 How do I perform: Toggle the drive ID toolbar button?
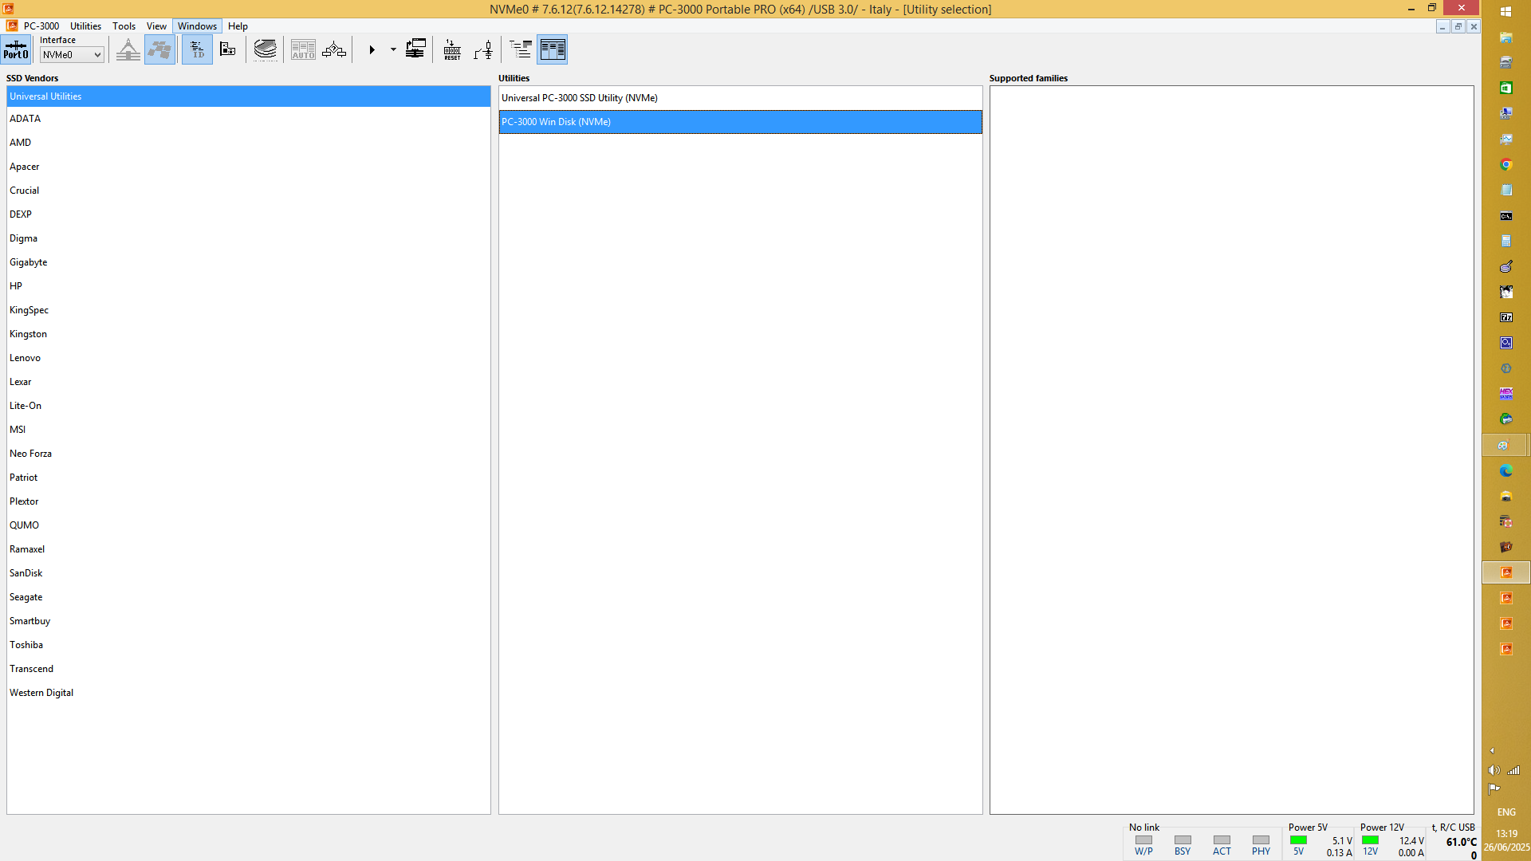coord(197,49)
